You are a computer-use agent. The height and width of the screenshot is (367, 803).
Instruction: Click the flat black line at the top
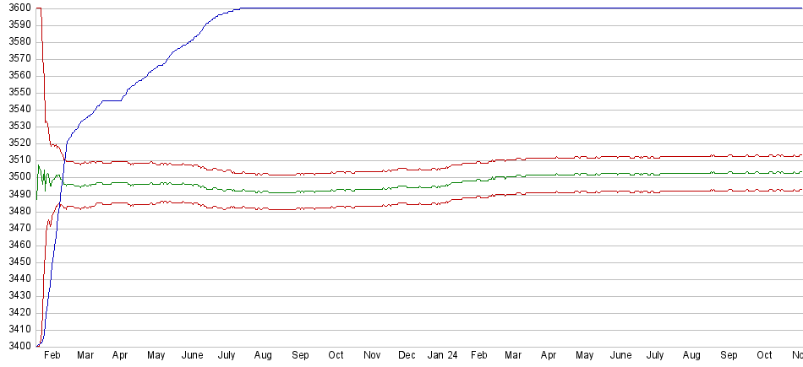[507, 8]
